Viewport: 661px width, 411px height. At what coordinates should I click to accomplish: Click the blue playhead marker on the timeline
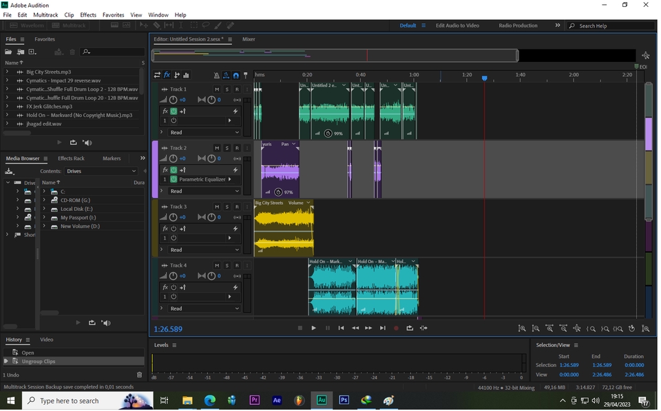484,78
